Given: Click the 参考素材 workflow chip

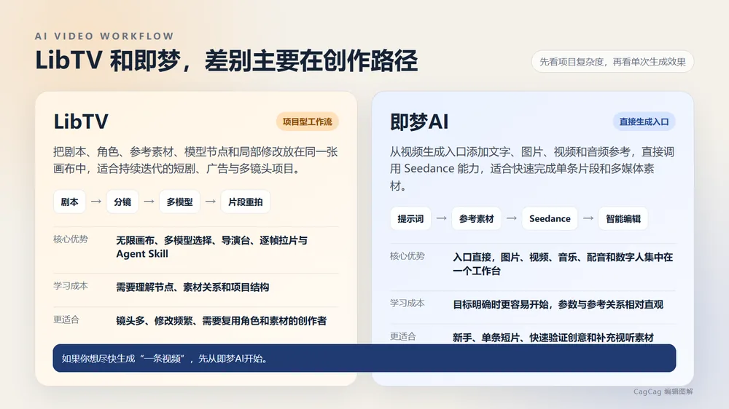Looking at the screenshot, I should pos(476,218).
